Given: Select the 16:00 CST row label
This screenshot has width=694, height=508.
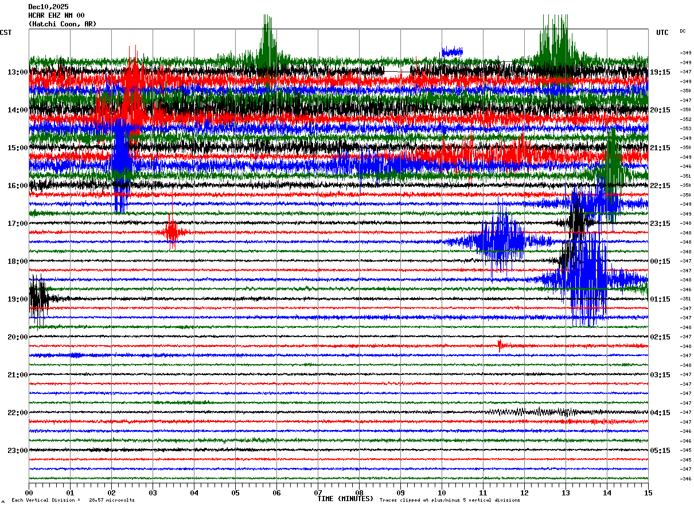Looking at the screenshot, I should point(17,186).
